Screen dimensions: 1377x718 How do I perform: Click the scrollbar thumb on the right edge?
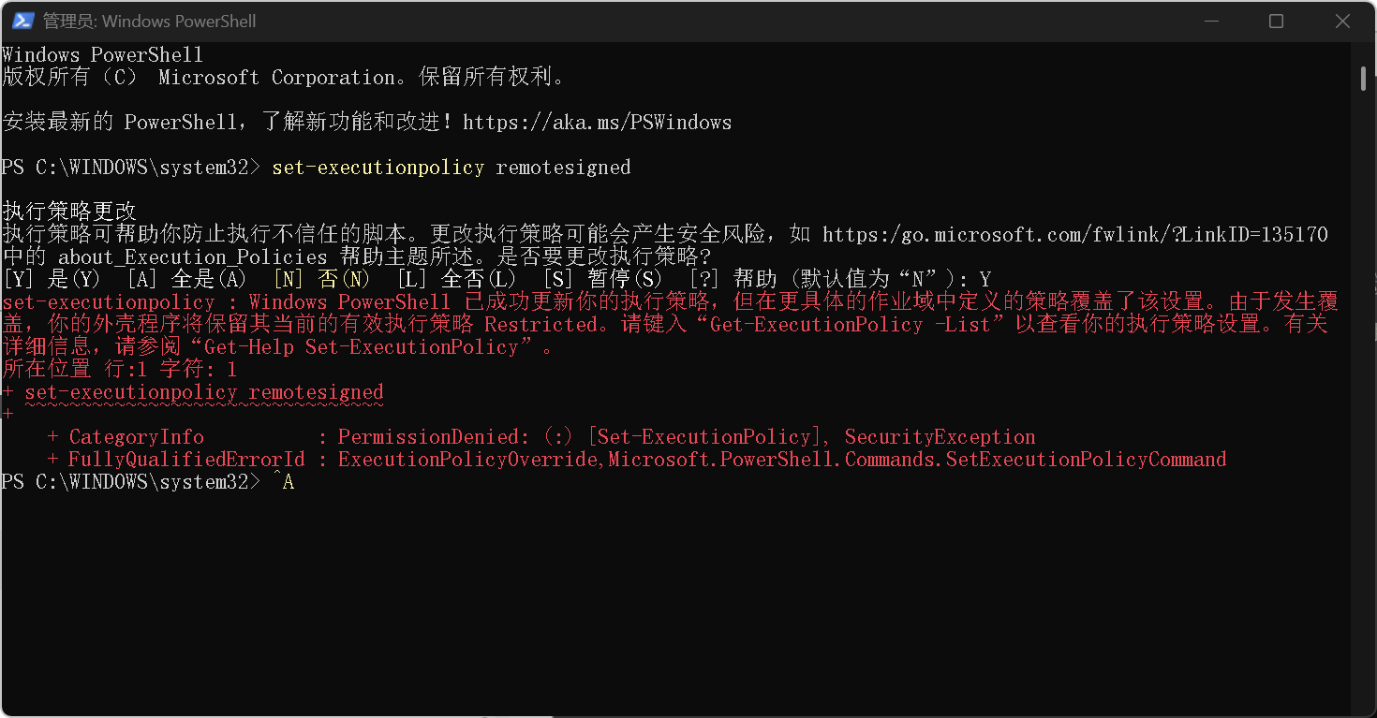(x=1363, y=80)
